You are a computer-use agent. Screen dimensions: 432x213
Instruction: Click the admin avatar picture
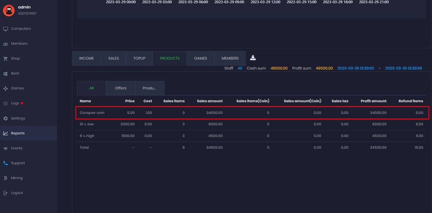[9, 10]
